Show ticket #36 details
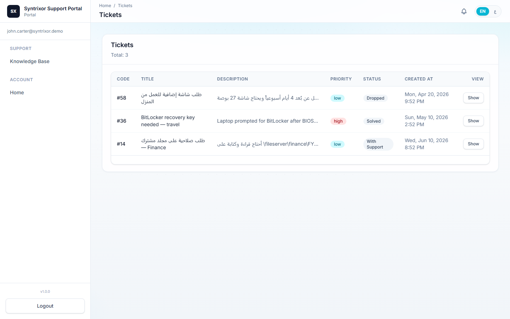This screenshot has width=510, height=319. pyautogui.click(x=473, y=121)
